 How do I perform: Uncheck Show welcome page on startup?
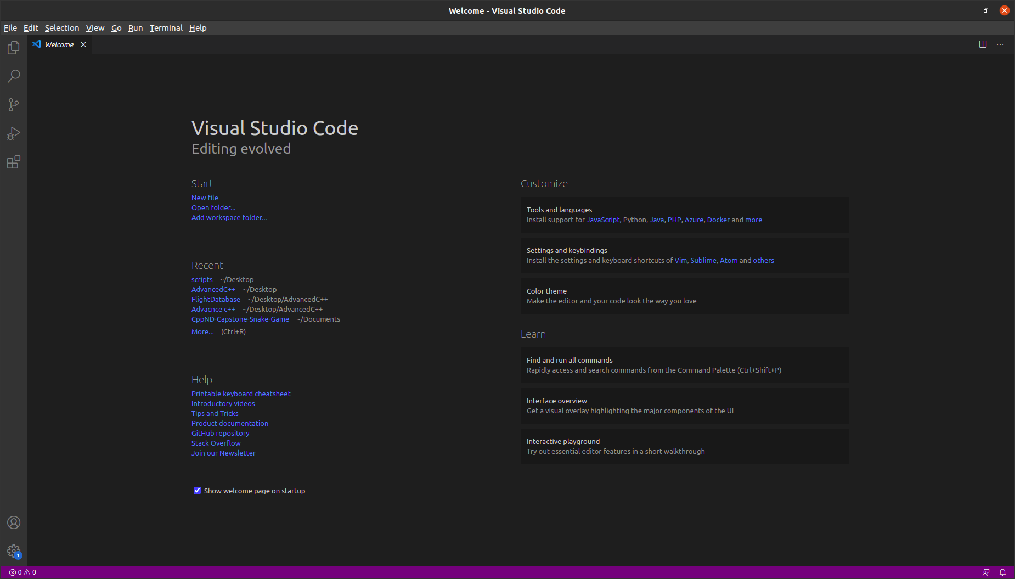197,491
